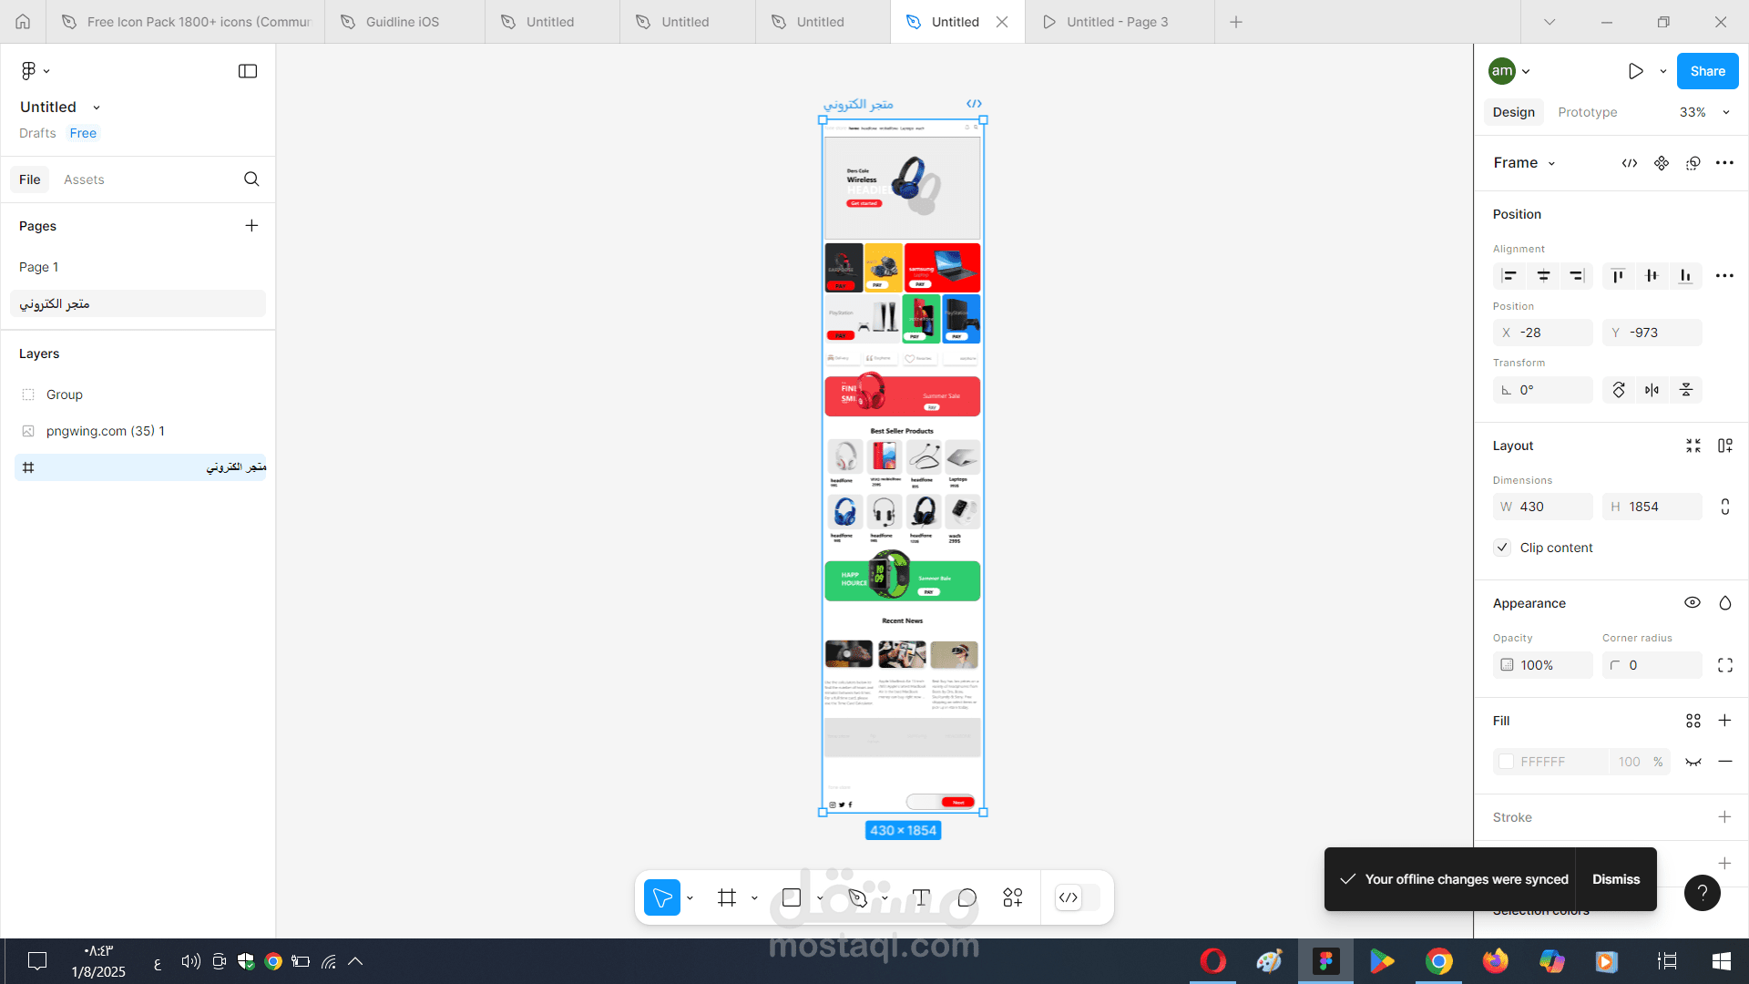Open the Assets tab
This screenshot has height=984, width=1749.
click(84, 179)
